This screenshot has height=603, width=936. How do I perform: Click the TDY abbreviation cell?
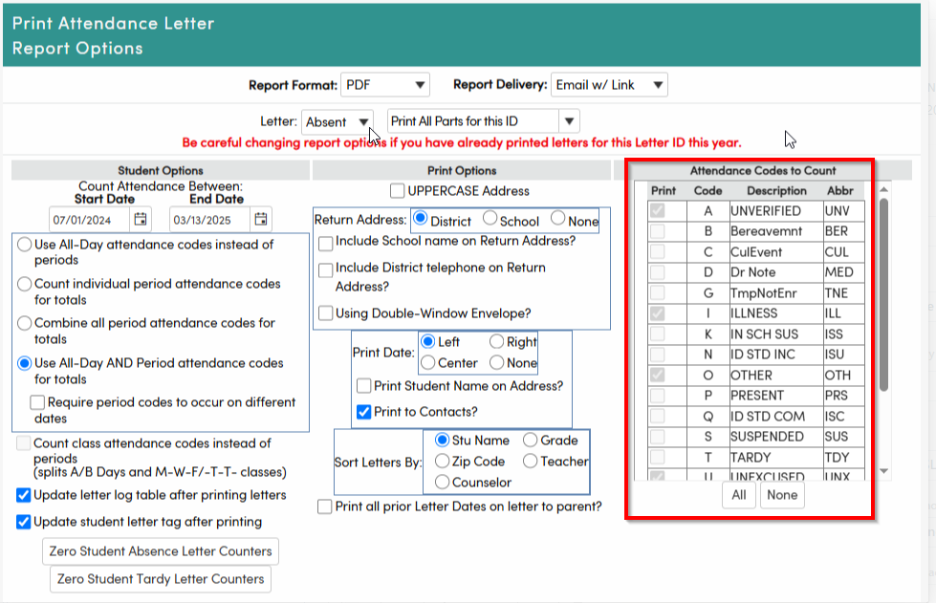844,458
